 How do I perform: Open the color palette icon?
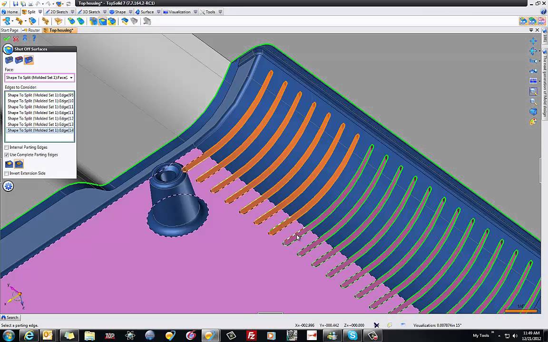[x=533, y=122]
